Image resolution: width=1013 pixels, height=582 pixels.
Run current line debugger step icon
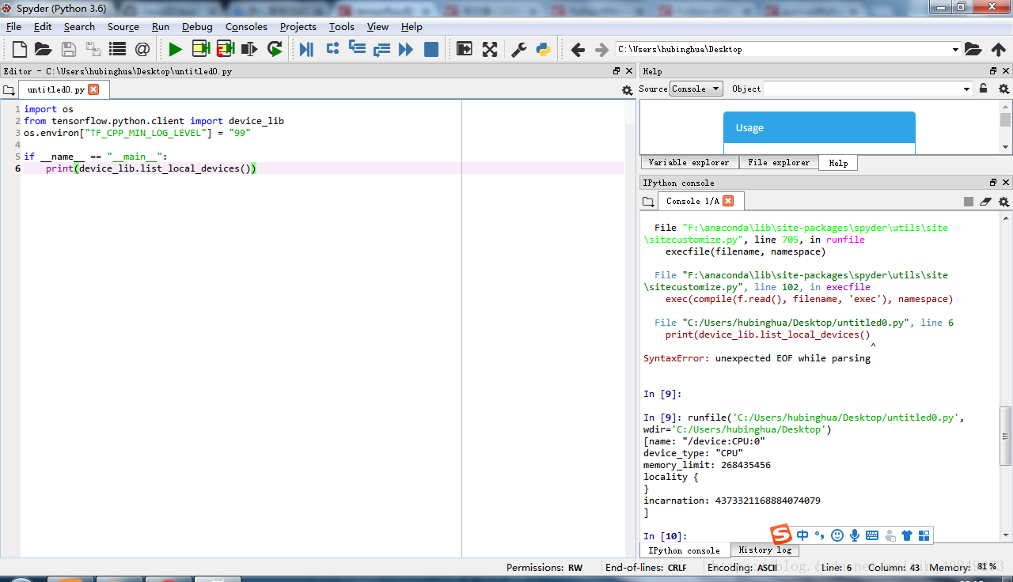(x=332, y=49)
